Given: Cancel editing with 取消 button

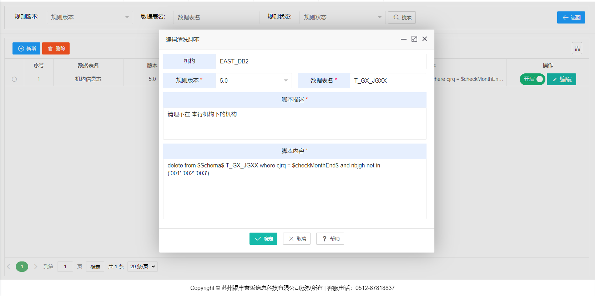Looking at the screenshot, I should click(297, 239).
